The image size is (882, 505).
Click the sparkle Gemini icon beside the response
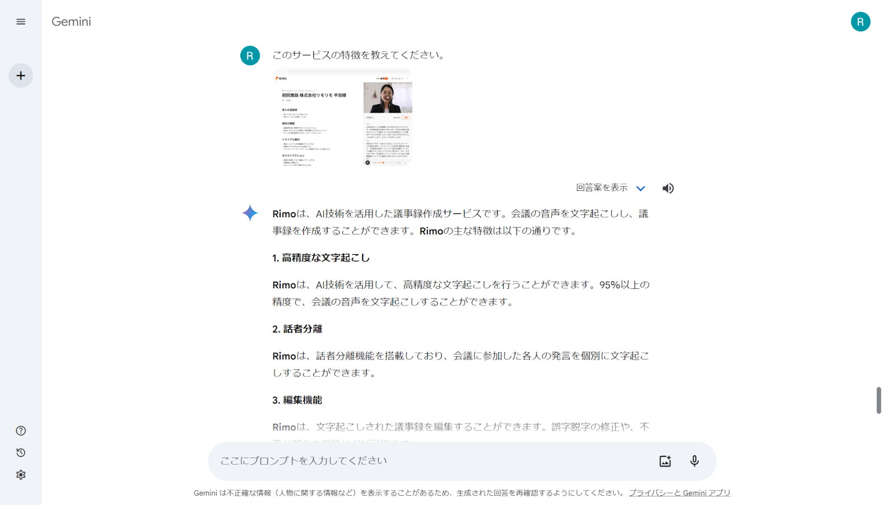coord(250,213)
